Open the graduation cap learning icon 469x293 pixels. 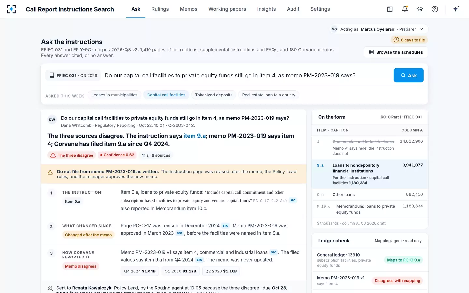(x=420, y=9)
